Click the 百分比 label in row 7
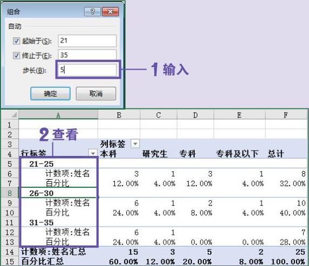Screen dimensions: 309x266 pyautogui.click(x=57, y=183)
